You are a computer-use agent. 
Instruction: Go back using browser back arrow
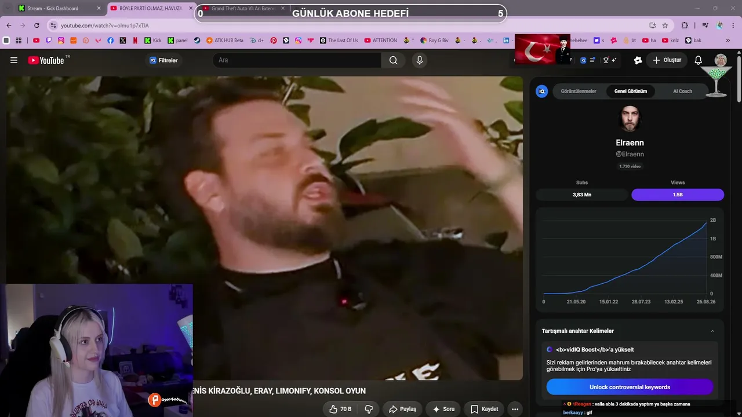pyautogui.click(x=9, y=25)
